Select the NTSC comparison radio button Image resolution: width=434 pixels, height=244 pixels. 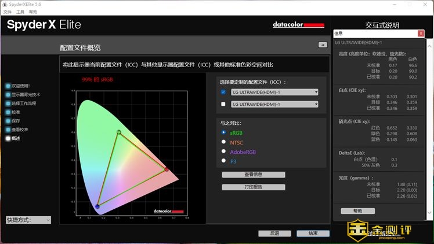pyautogui.click(x=224, y=142)
